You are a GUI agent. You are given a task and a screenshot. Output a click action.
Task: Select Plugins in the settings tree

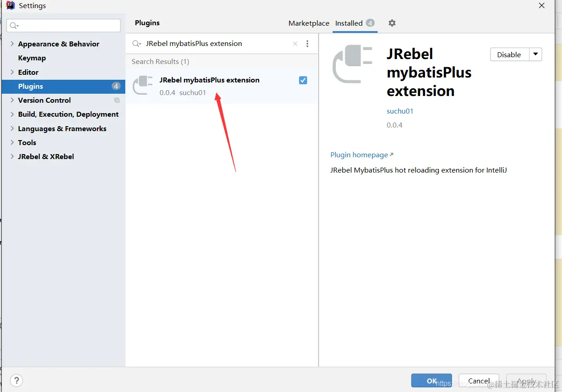[x=64, y=87]
